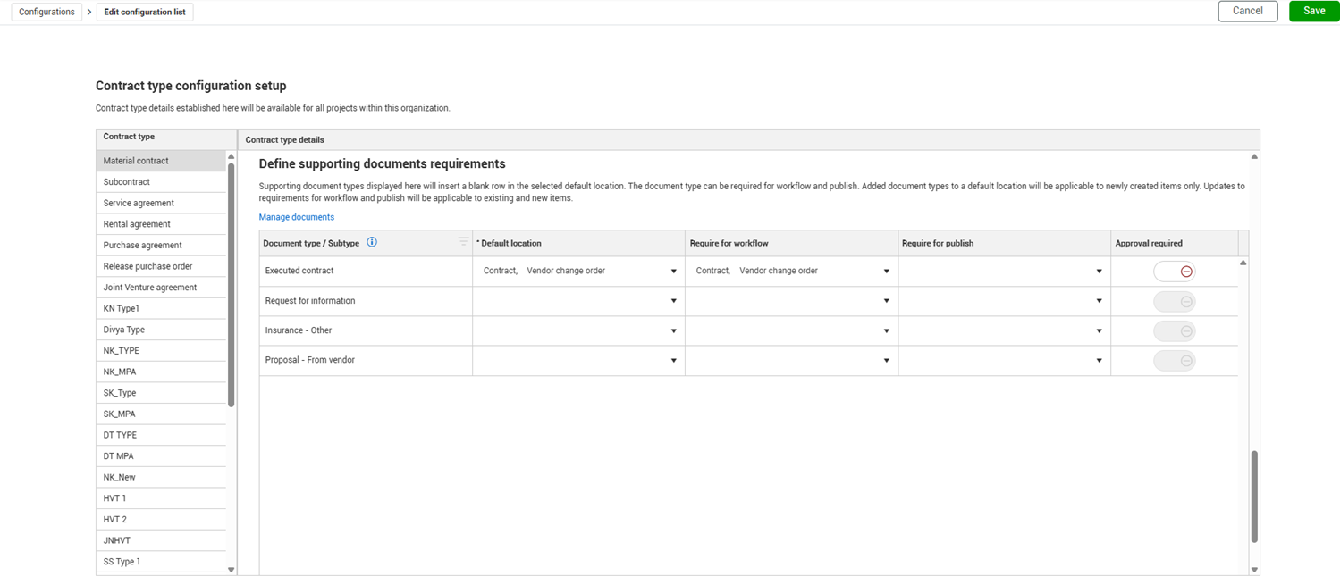Toggle Approval required for Proposal - From vendor
The image size is (1340, 585).
[x=1175, y=361]
